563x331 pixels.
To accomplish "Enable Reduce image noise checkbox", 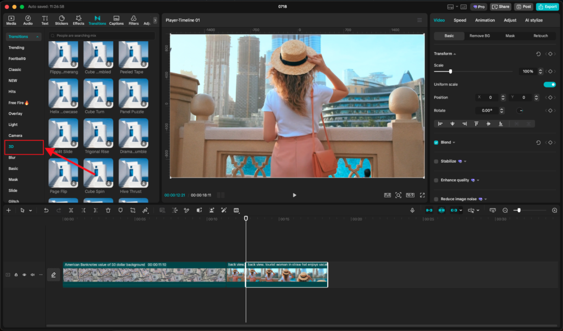I will 436,199.
